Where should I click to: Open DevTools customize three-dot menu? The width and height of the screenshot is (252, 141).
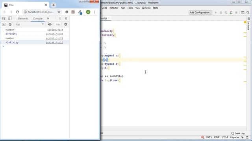pos(60,18)
